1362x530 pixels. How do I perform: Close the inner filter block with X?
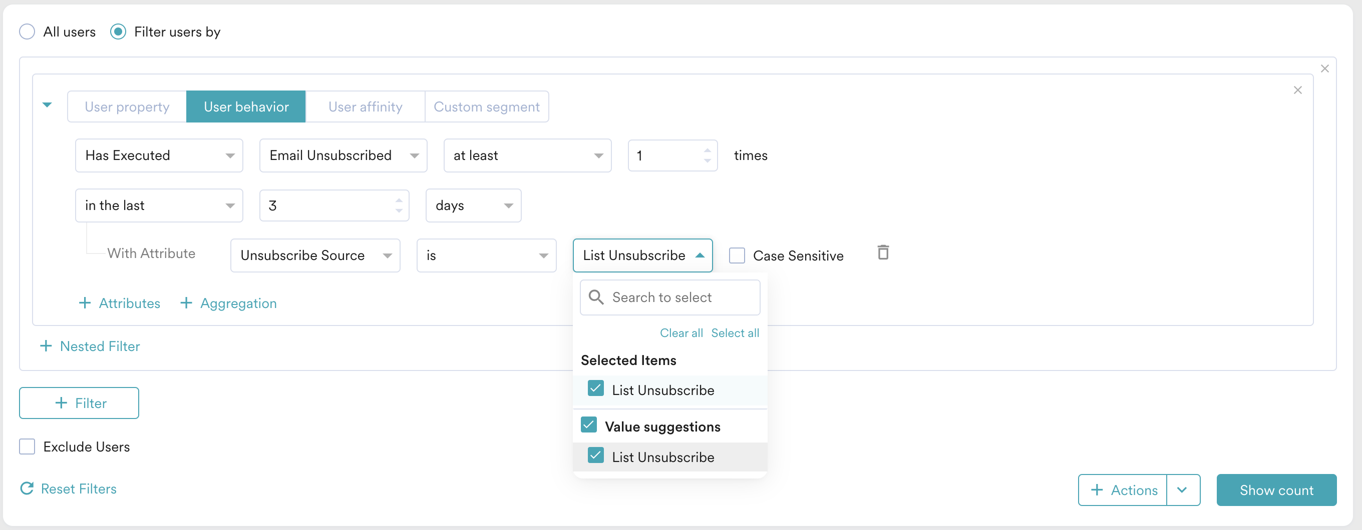[1297, 90]
